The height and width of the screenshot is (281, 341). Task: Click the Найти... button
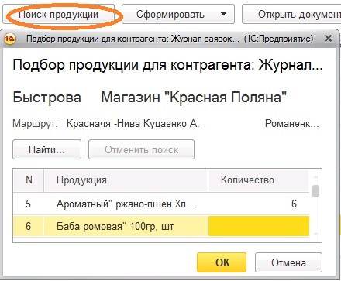46,149
